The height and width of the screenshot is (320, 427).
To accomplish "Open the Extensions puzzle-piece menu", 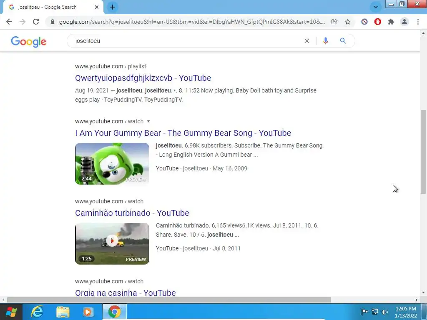I will [x=391, y=22].
